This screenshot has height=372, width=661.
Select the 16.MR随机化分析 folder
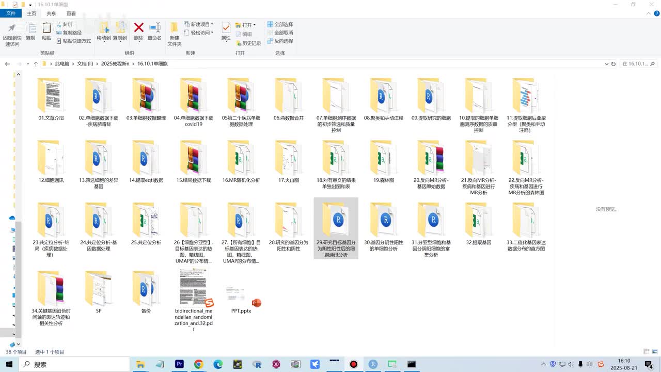(x=241, y=162)
